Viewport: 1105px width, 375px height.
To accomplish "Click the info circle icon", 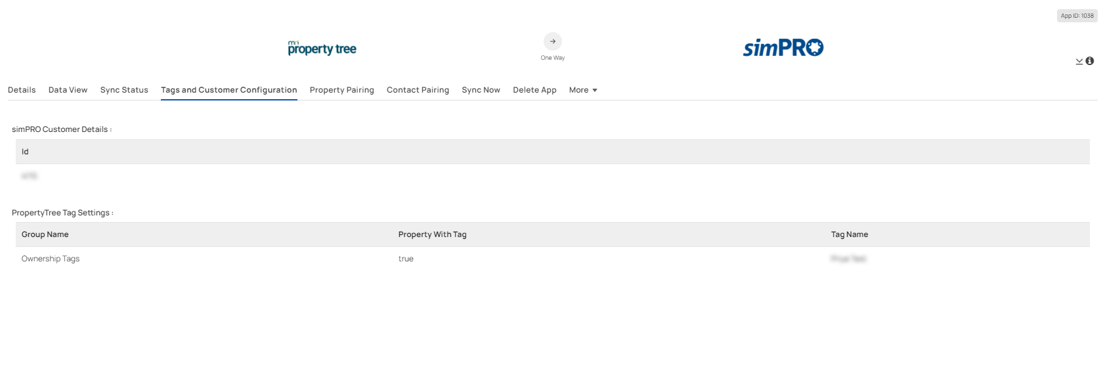I will tap(1090, 61).
